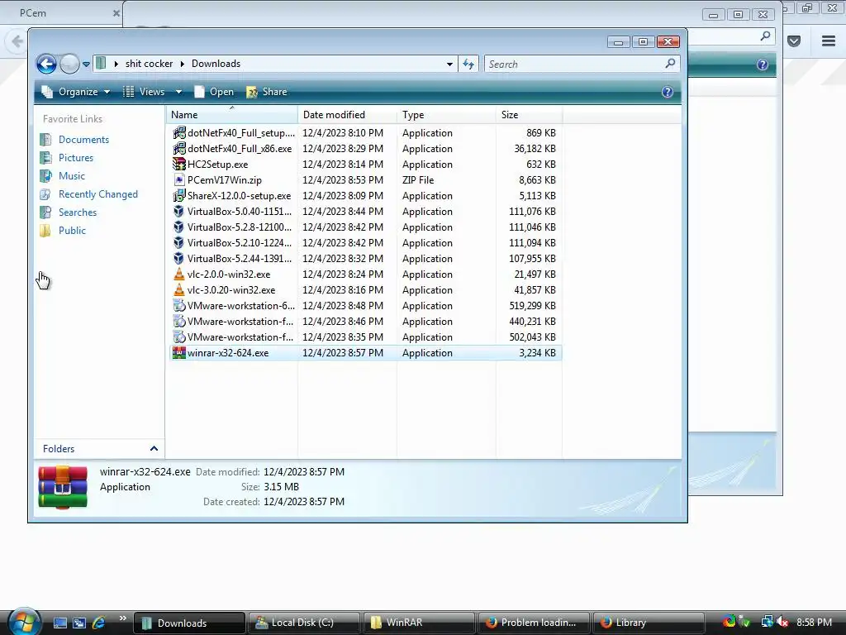Open Music favorite link
The image size is (846, 635).
[71, 176]
